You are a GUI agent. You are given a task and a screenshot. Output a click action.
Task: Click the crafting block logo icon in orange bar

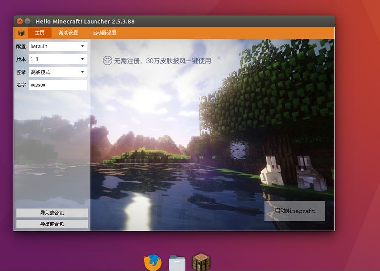21,33
